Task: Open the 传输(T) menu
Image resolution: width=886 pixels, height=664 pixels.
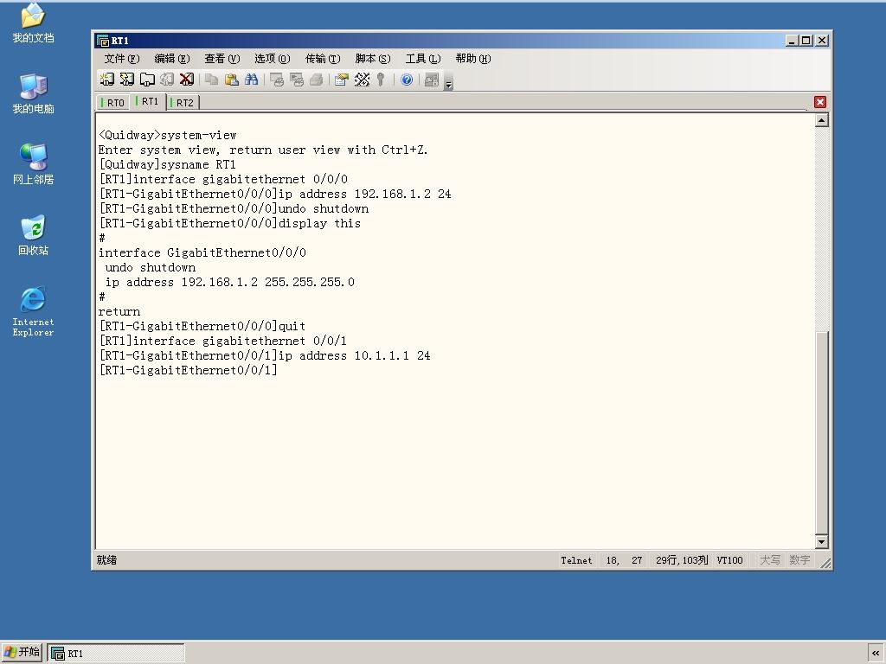Action: coord(323,59)
